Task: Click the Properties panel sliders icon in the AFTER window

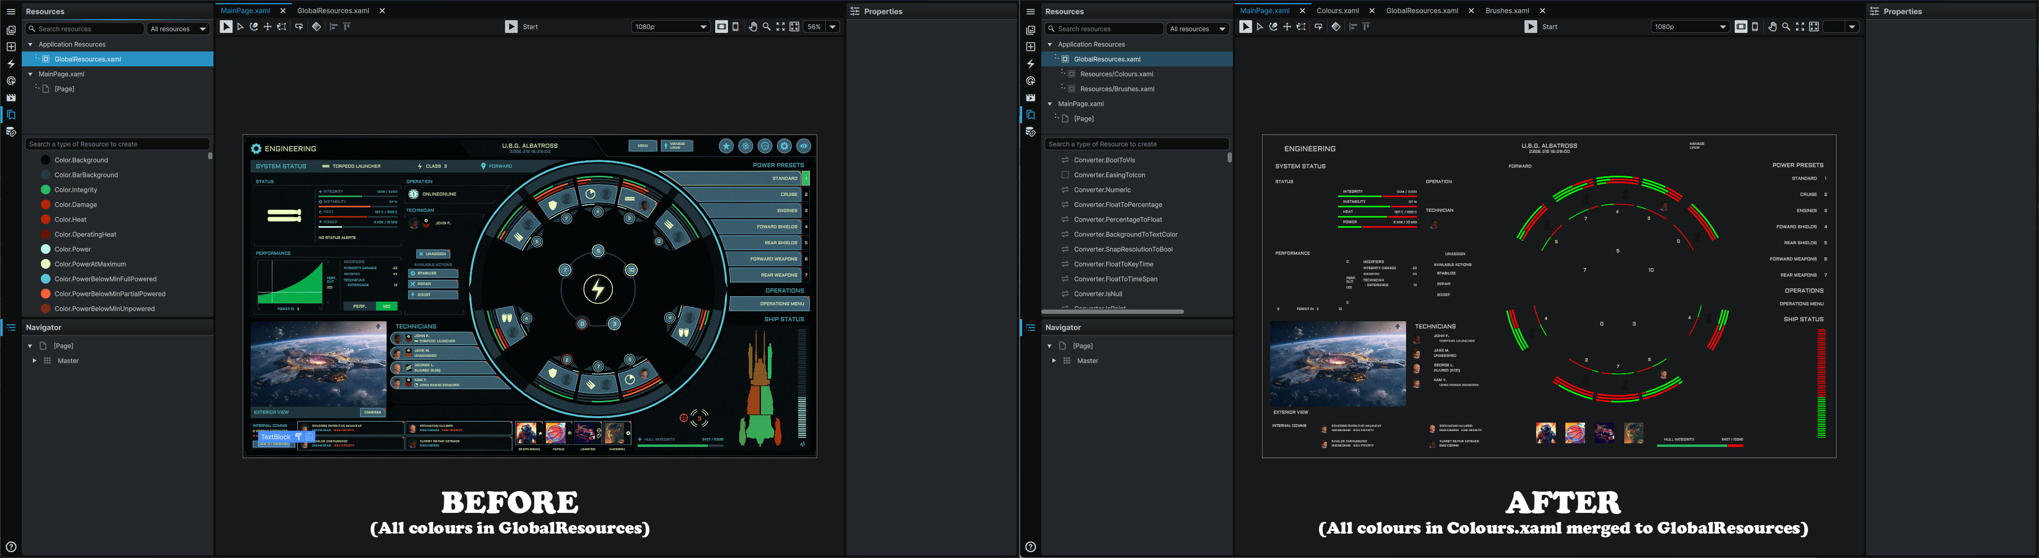Action: tap(1874, 12)
